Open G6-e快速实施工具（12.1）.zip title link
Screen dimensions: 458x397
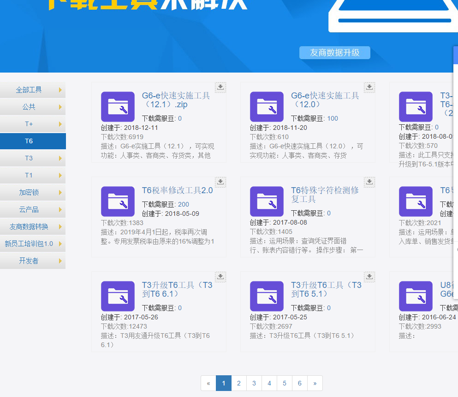(176, 100)
